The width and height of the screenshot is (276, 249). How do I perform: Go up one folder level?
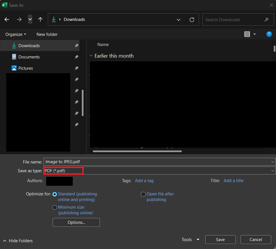40,19
